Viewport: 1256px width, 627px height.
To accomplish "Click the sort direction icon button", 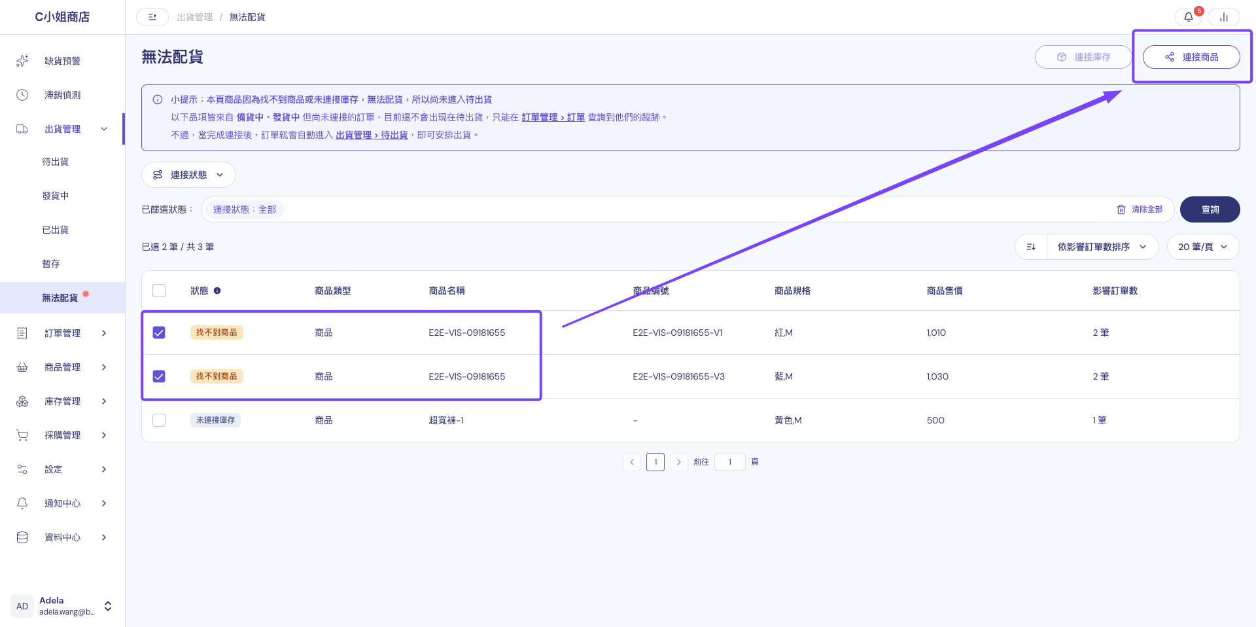I will tap(1031, 247).
